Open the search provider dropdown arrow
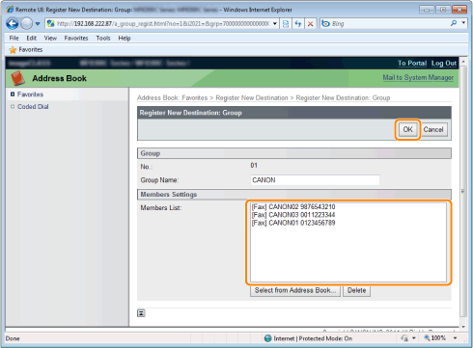Screen dimensions: 473x348 pyautogui.click(x=463, y=23)
